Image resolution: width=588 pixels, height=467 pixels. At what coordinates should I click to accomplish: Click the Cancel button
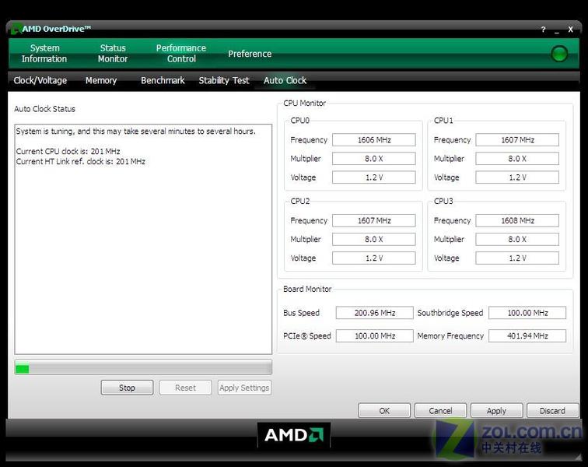(441, 410)
